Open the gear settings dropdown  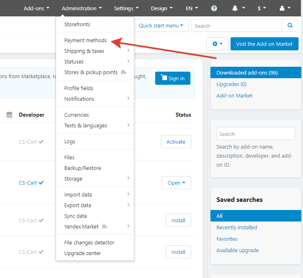(x=217, y=44)
